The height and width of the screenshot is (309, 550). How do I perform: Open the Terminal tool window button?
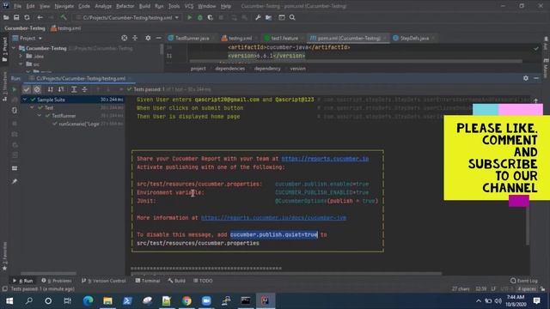[148, 281]
